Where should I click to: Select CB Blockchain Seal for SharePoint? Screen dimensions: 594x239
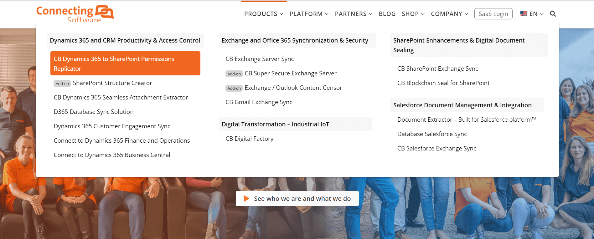pos(443,83)
